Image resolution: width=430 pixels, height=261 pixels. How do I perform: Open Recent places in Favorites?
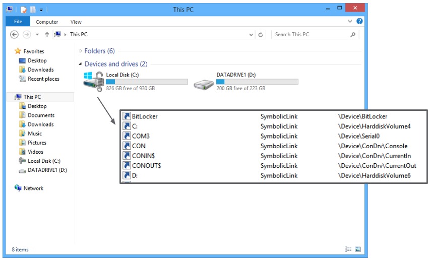click(x=43, y=79)
